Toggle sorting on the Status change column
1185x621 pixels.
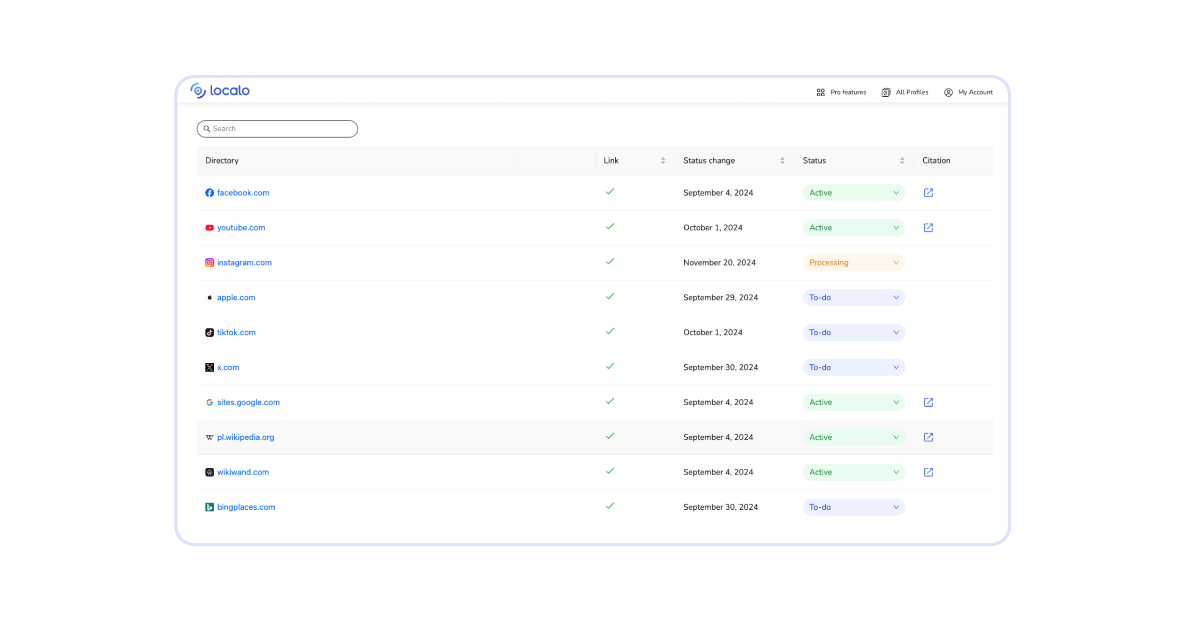(781, 160)
